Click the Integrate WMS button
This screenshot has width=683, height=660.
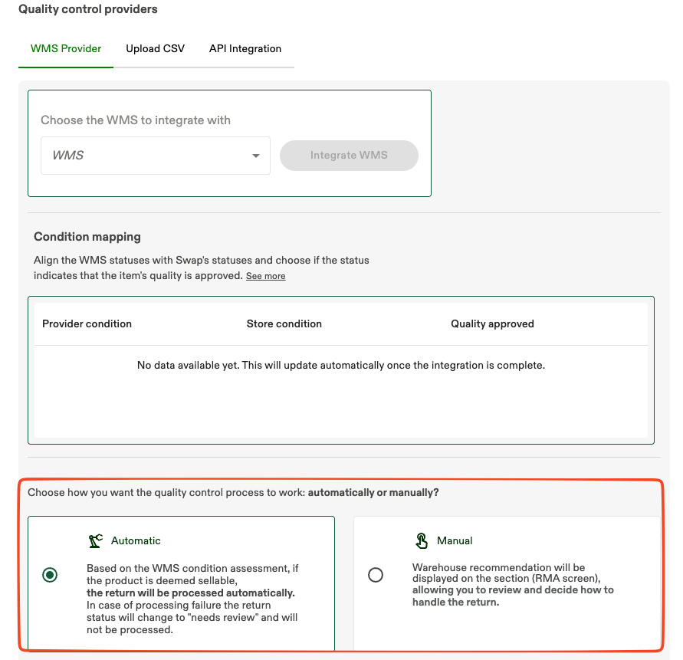click(349, 156)
